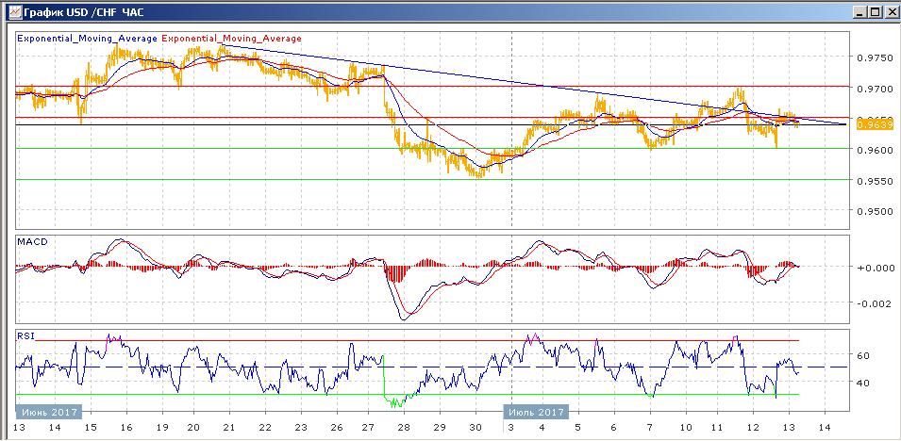Viewport: 901px width, 441px height.
Task: Click the 'Июль 2017' date marker
Action: (536, 412)
